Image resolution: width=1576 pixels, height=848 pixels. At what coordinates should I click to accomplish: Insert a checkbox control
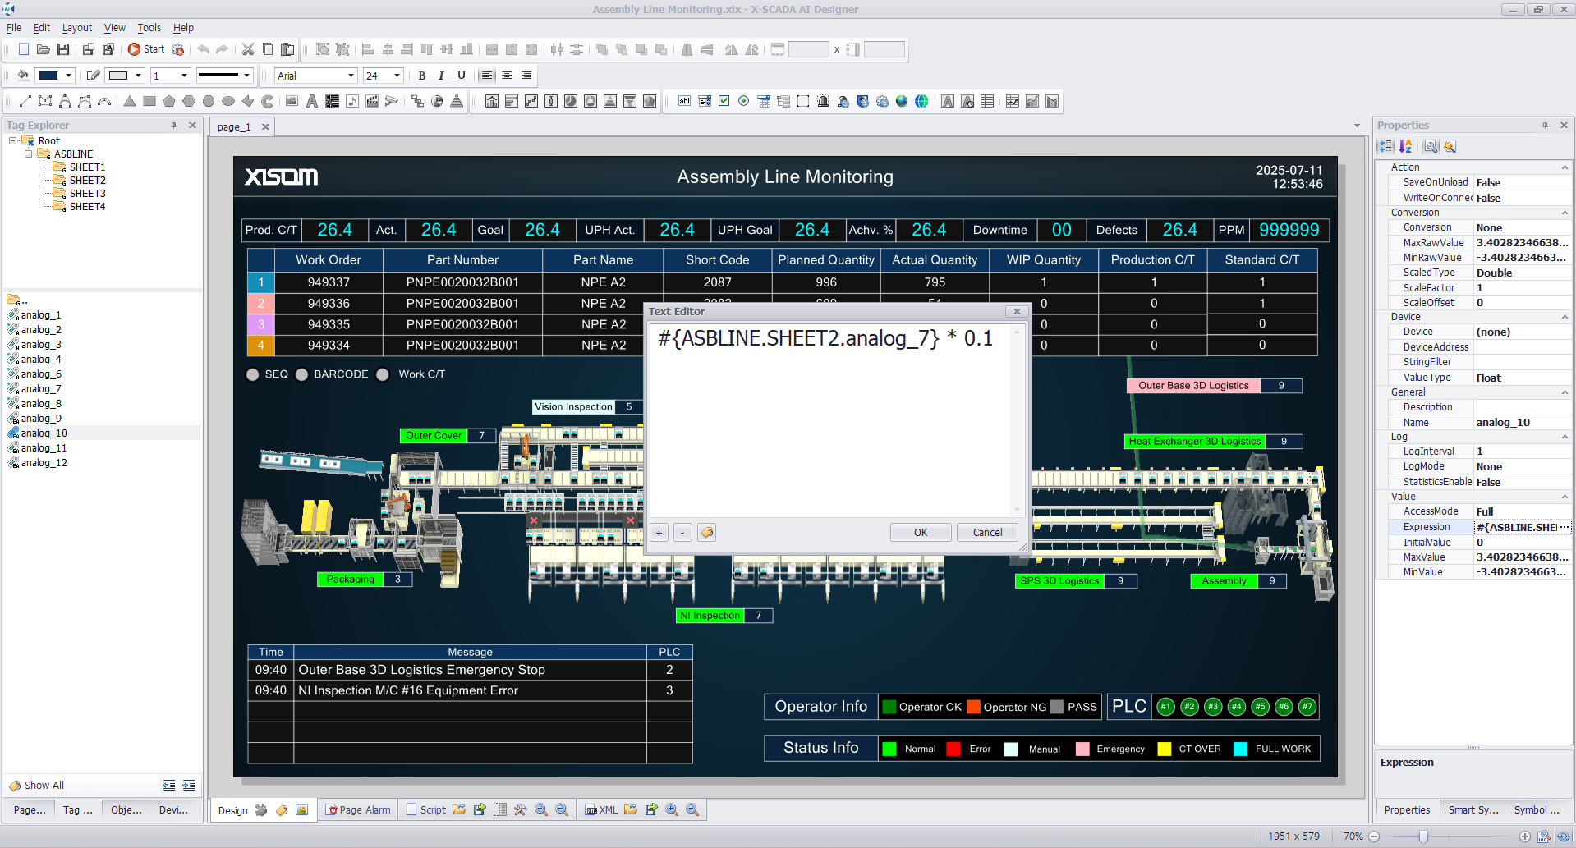pos(724,101)
